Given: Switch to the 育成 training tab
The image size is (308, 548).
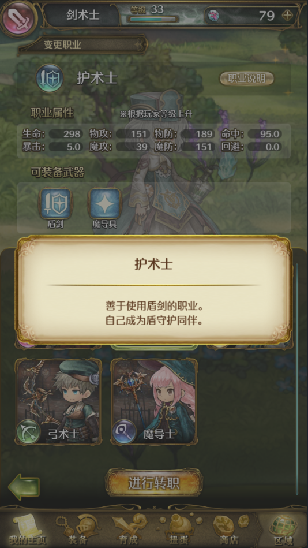Looking at the screenshot, I should [x=128, y=528].
